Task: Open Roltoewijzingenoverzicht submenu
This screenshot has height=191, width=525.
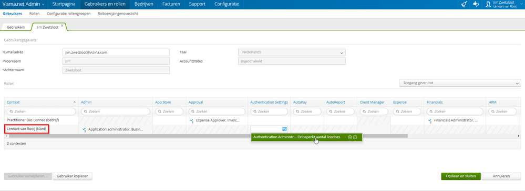Action: [118, 14]
